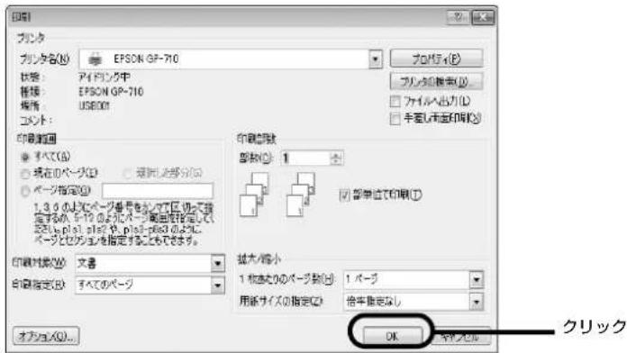Click the プリンタの検索 button
627x353 pixels.
436,81
